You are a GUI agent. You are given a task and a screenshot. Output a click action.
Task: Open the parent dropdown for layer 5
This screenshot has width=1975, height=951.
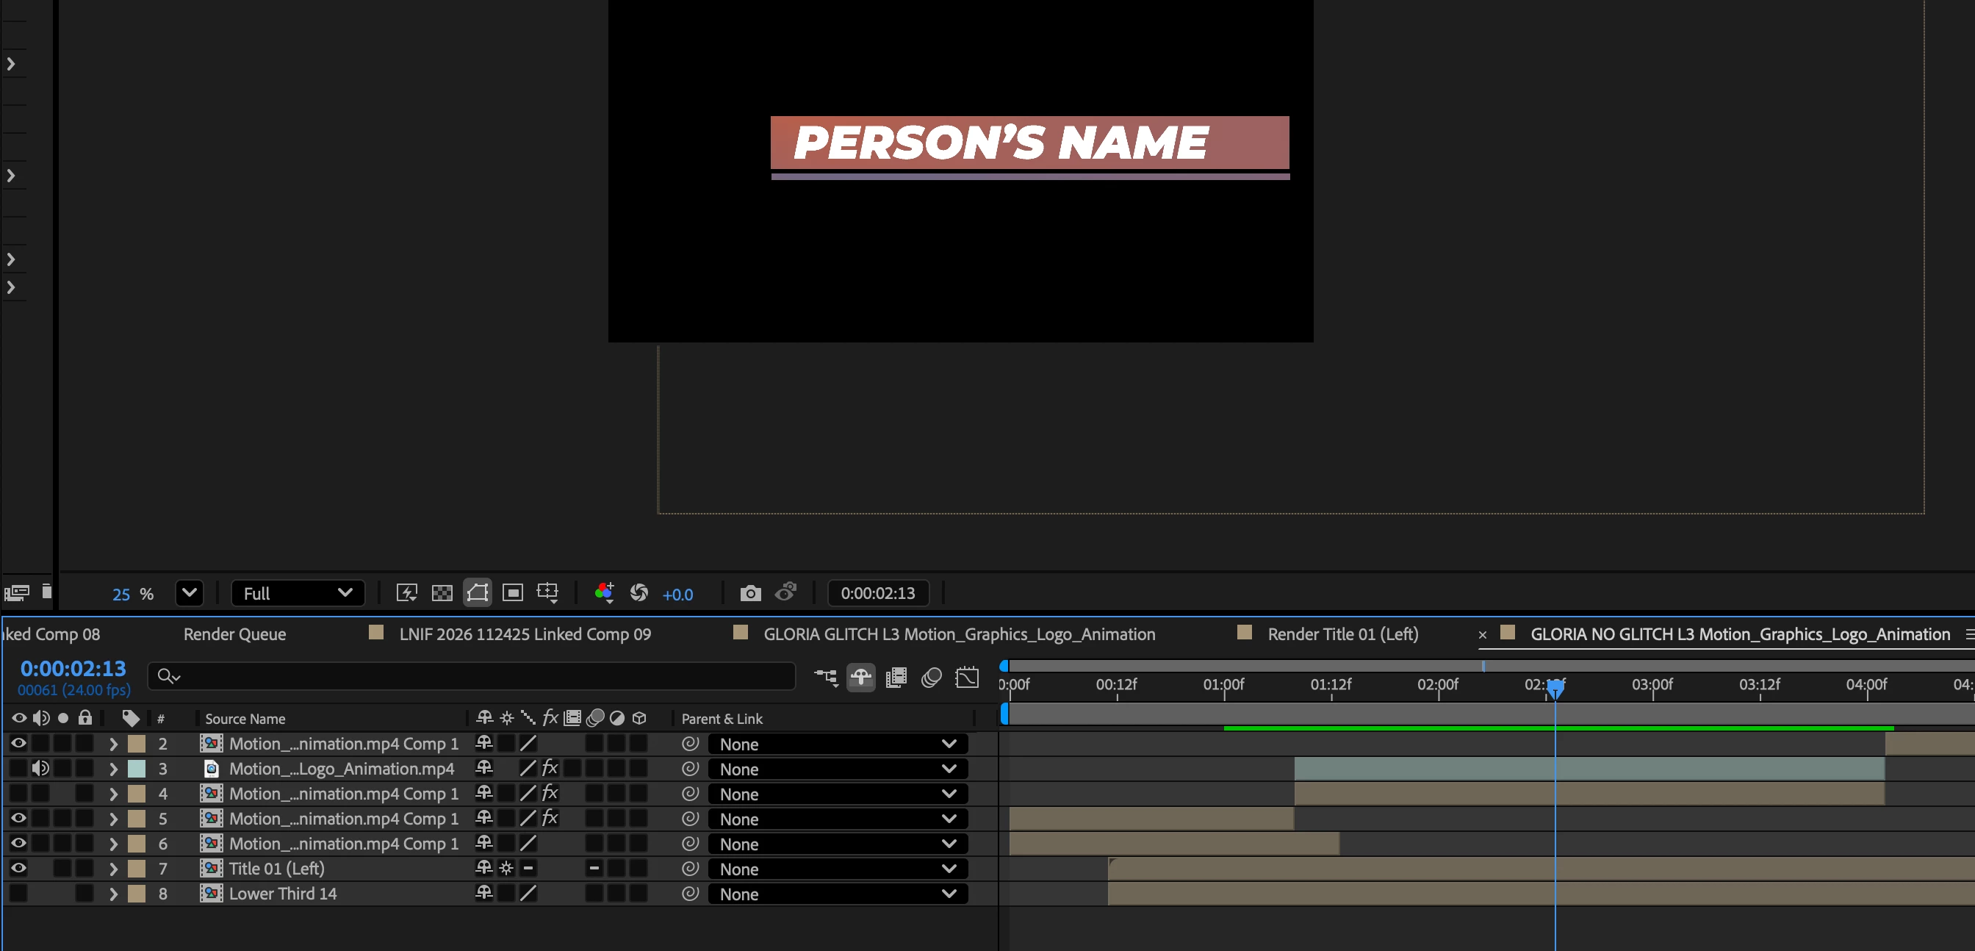pyautogui.click(x=838, y=819)
